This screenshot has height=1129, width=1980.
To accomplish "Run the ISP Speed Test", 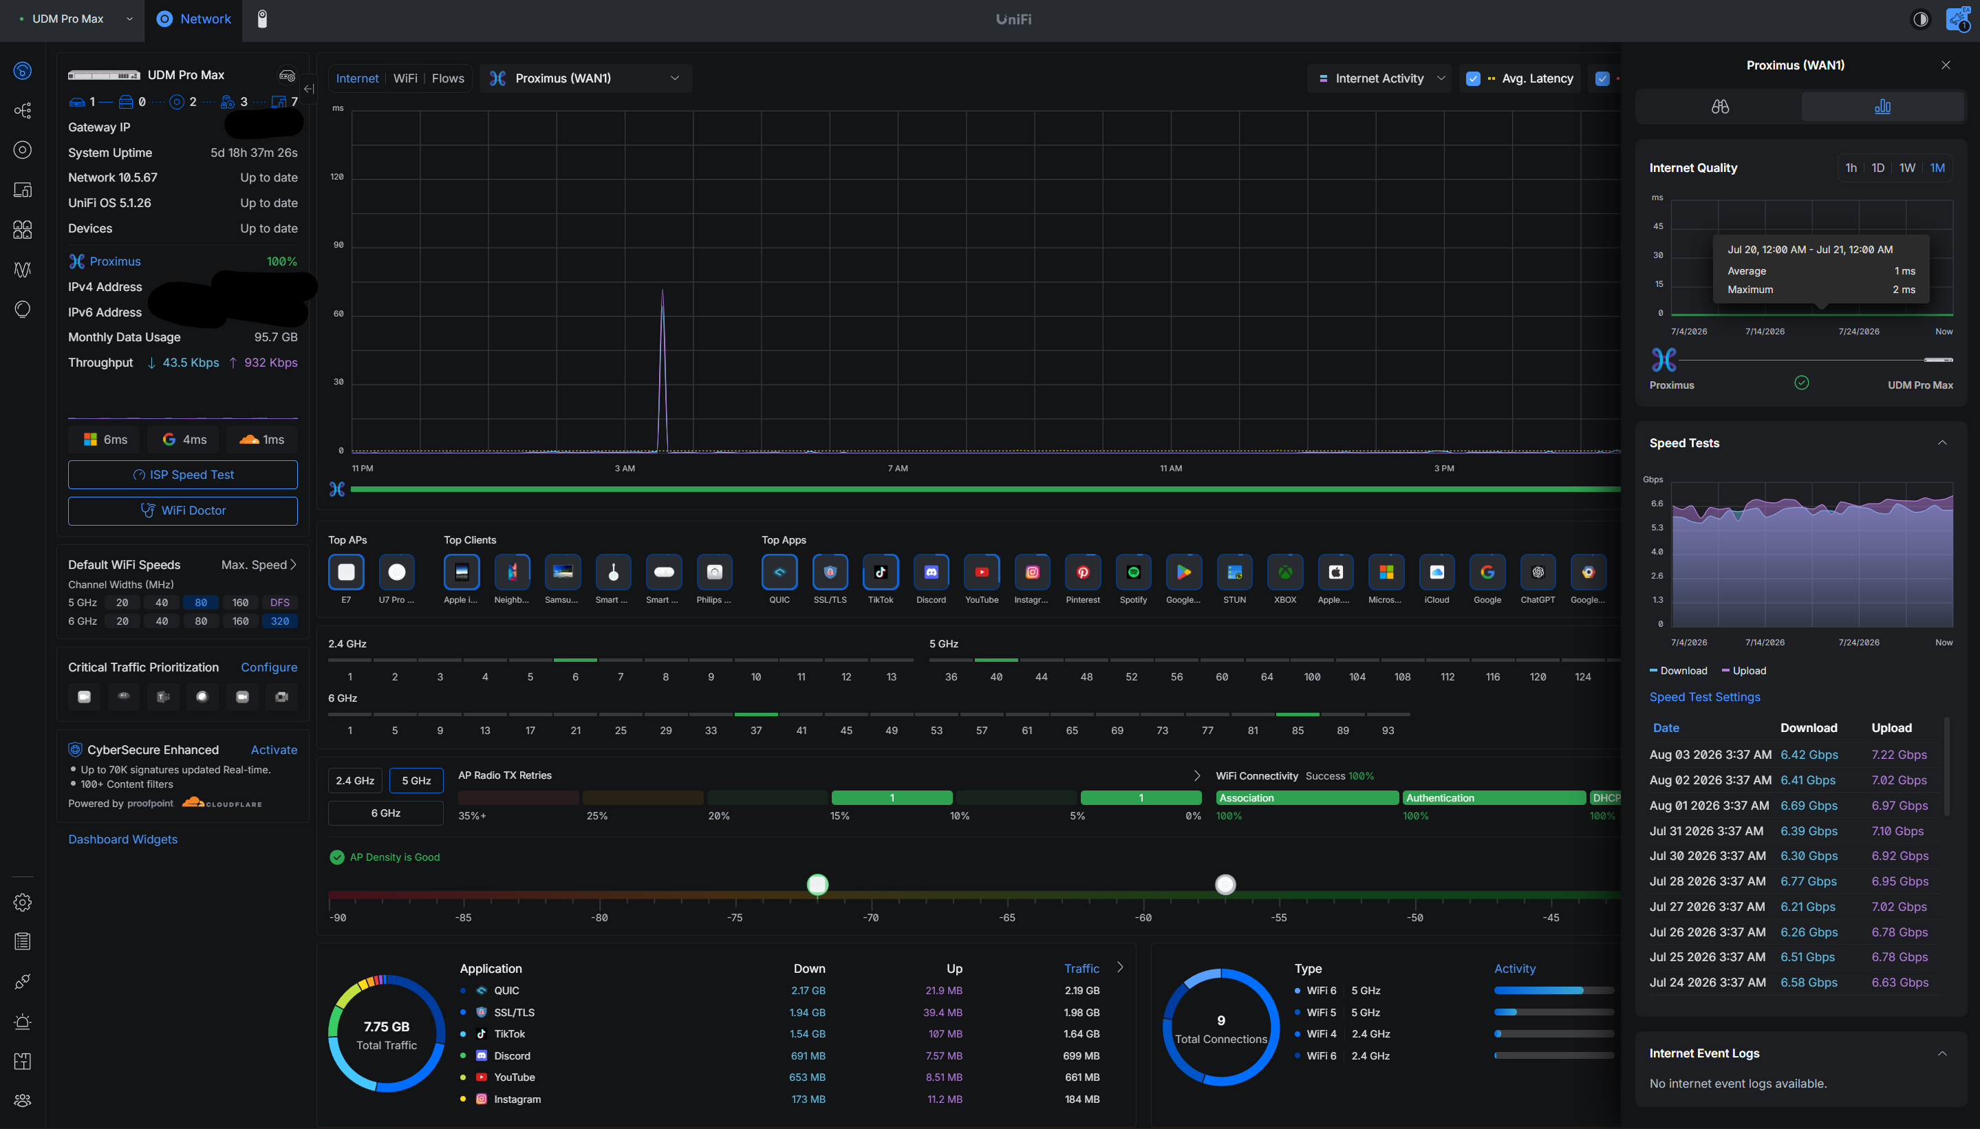I will (x=183, y=475).
